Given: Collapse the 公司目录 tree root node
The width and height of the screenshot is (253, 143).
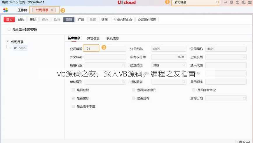Looking at the screenshot, I should tap(7, 42).
